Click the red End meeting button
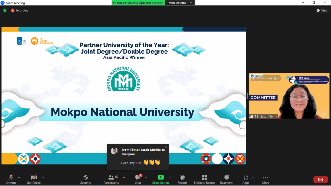This screenshot has height=186, width=331. [320, 180]
